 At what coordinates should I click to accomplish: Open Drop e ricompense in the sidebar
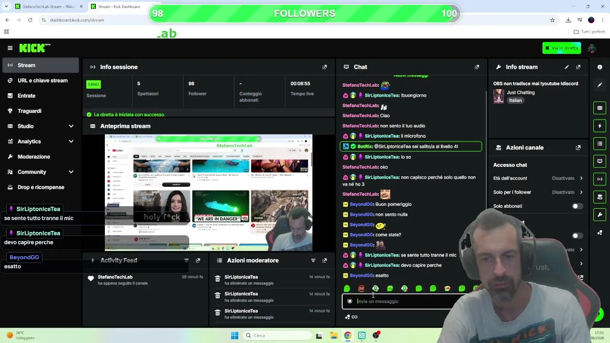tap(41, 187)
